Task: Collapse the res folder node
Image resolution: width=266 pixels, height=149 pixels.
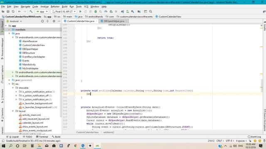Action: tap(9, 84)
